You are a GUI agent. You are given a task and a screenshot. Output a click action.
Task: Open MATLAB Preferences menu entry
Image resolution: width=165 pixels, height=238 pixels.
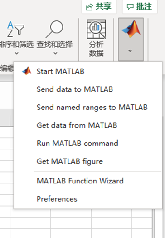point(88,199)
